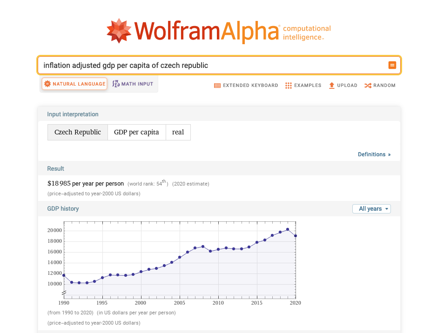
Task: Click the Result section header
Action: 55,169
